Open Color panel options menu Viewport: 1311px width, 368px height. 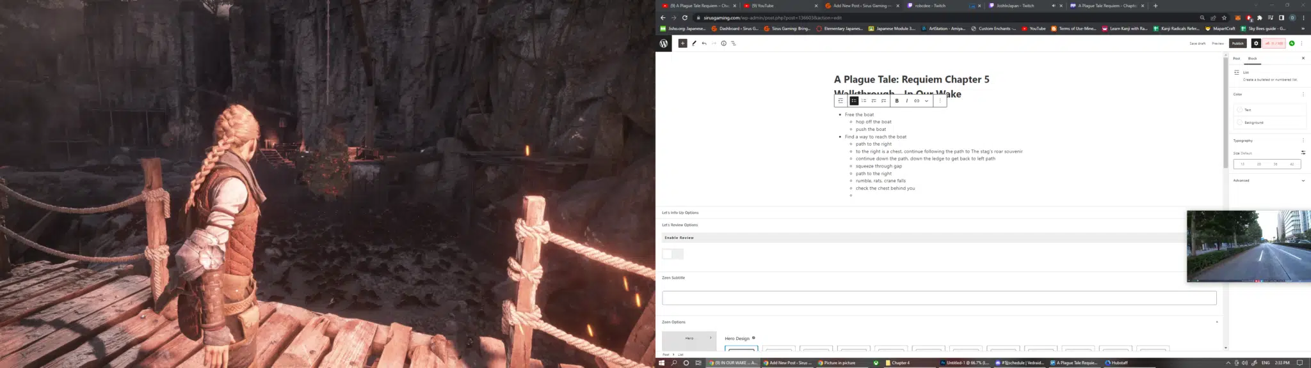coord(1303,94)
